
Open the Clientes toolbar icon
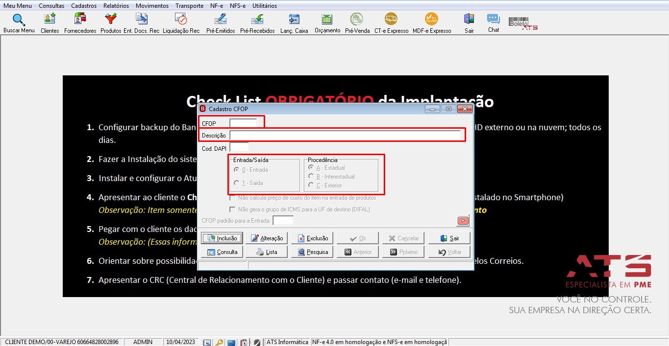pos(50,23)
